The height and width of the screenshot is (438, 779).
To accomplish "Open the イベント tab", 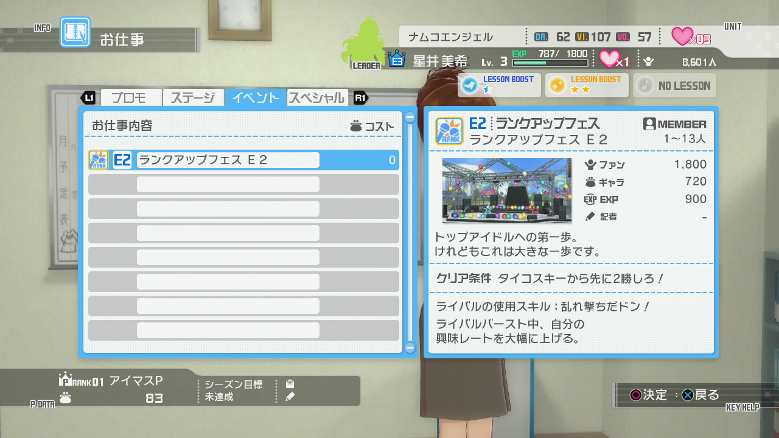I will point(256,98).
